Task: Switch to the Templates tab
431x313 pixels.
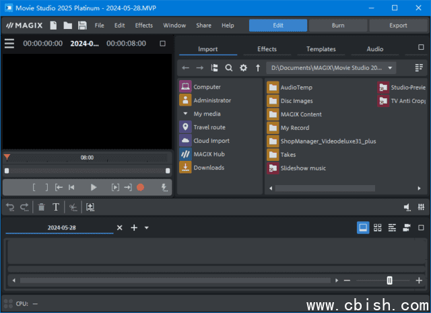Action: 321,49
